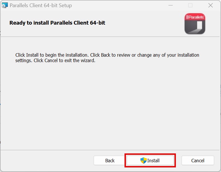Click the word 'Cancel' in the instruction text
221x172 pixels.
[x=51, y=61]
